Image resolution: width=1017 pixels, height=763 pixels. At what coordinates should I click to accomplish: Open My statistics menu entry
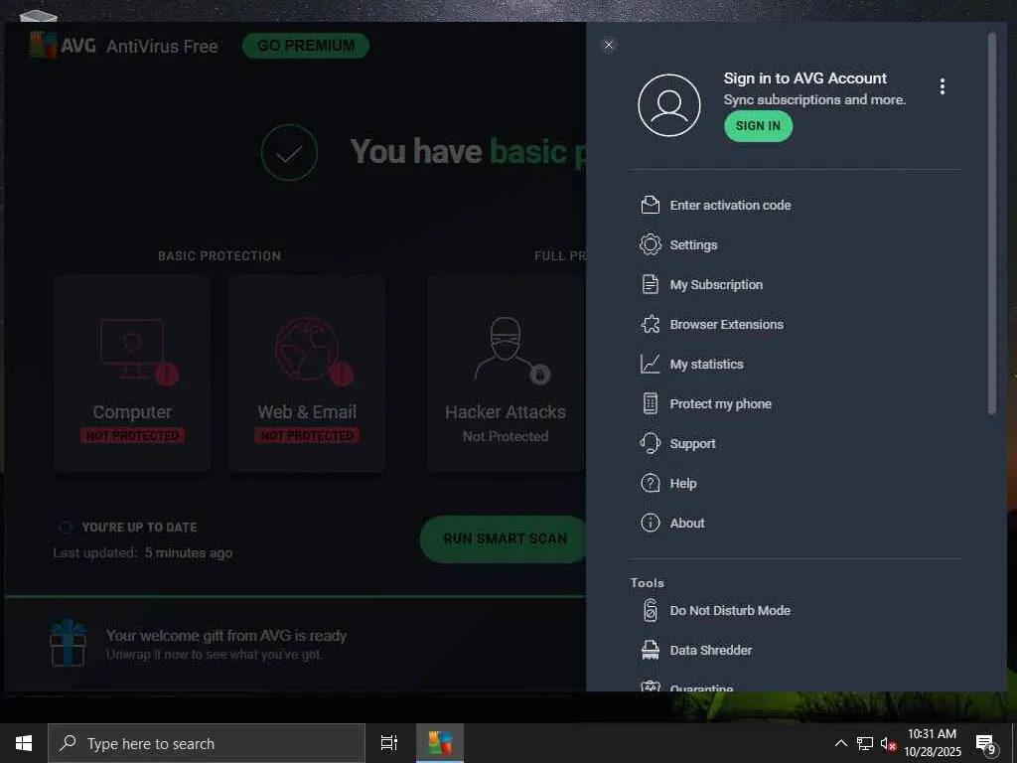[x=706, y=364]
